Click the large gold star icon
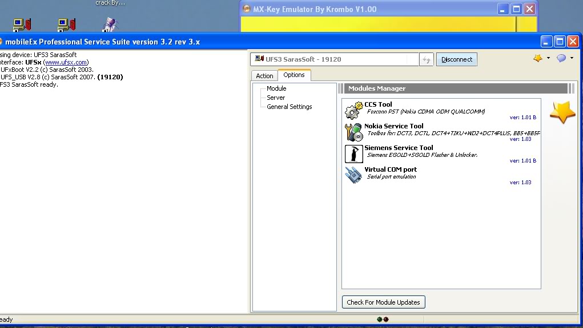This screenshot has height=328, width=583. pyautogui.click(x=562, y=112)
